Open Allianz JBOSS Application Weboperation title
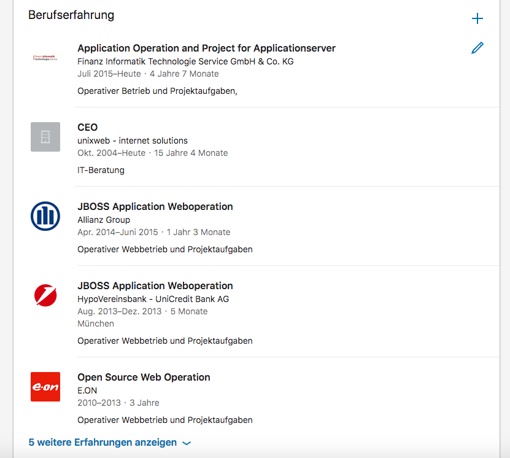 coord(155,206)
